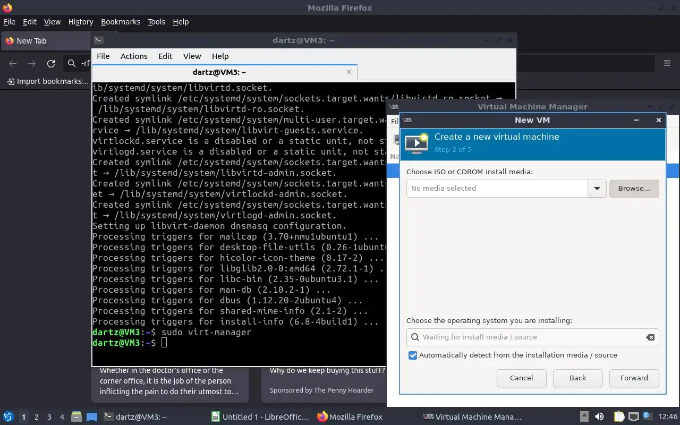
Task: Click the removable media eject tray icon
Action: 584,417
